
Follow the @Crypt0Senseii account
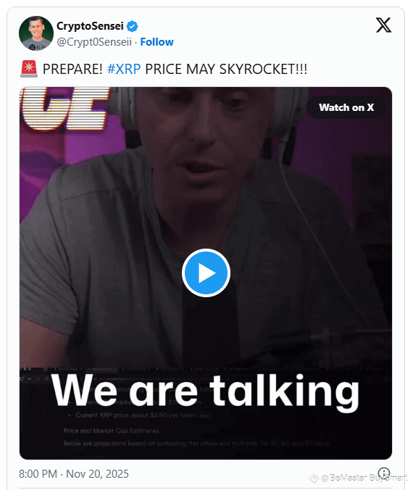(157, 42)
